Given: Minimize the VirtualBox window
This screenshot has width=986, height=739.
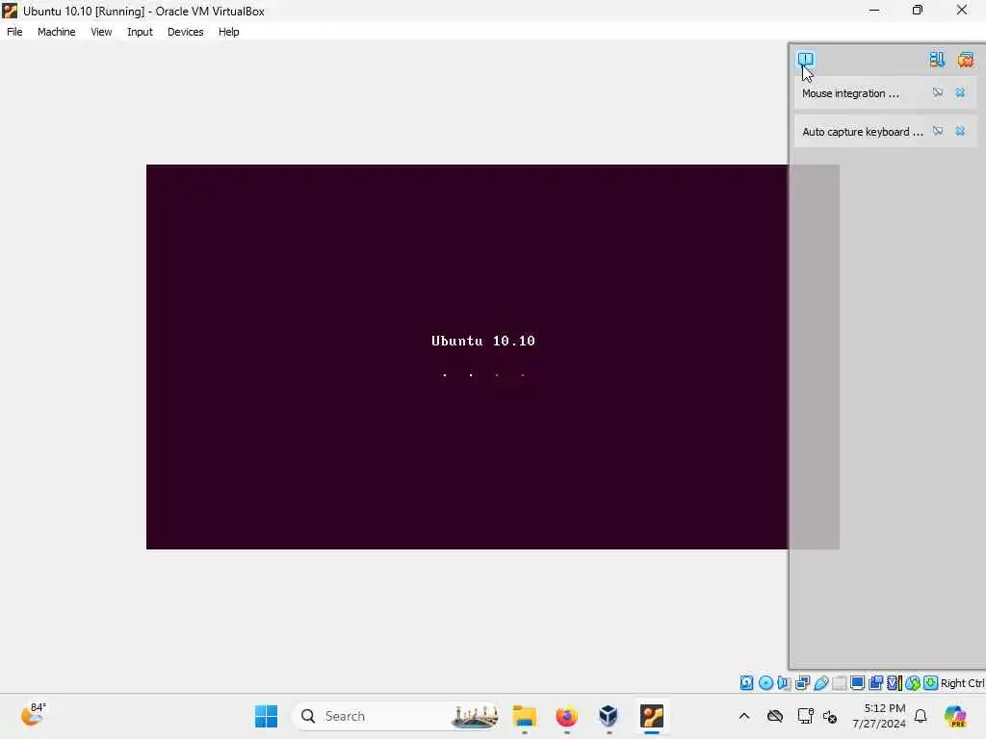Looking at the screenshot, I should 874,10.
